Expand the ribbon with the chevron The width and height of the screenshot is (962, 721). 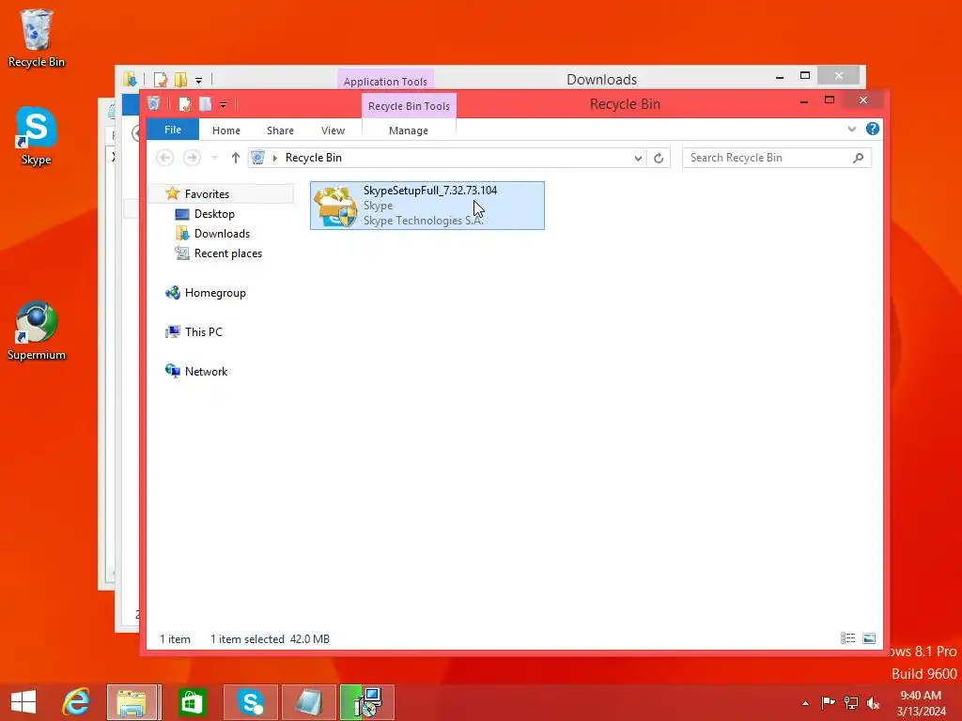(851, 130)
